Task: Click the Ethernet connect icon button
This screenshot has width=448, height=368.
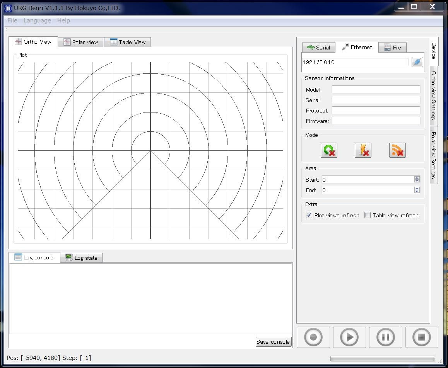Action: tap(417, 62)
